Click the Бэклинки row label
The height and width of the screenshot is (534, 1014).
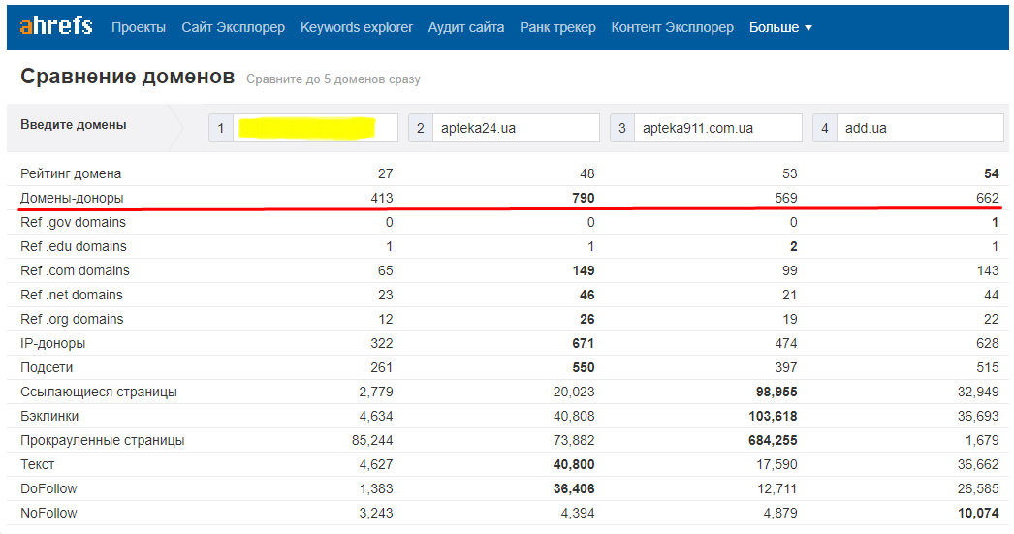pyautogui.click(x=49, y=417)
